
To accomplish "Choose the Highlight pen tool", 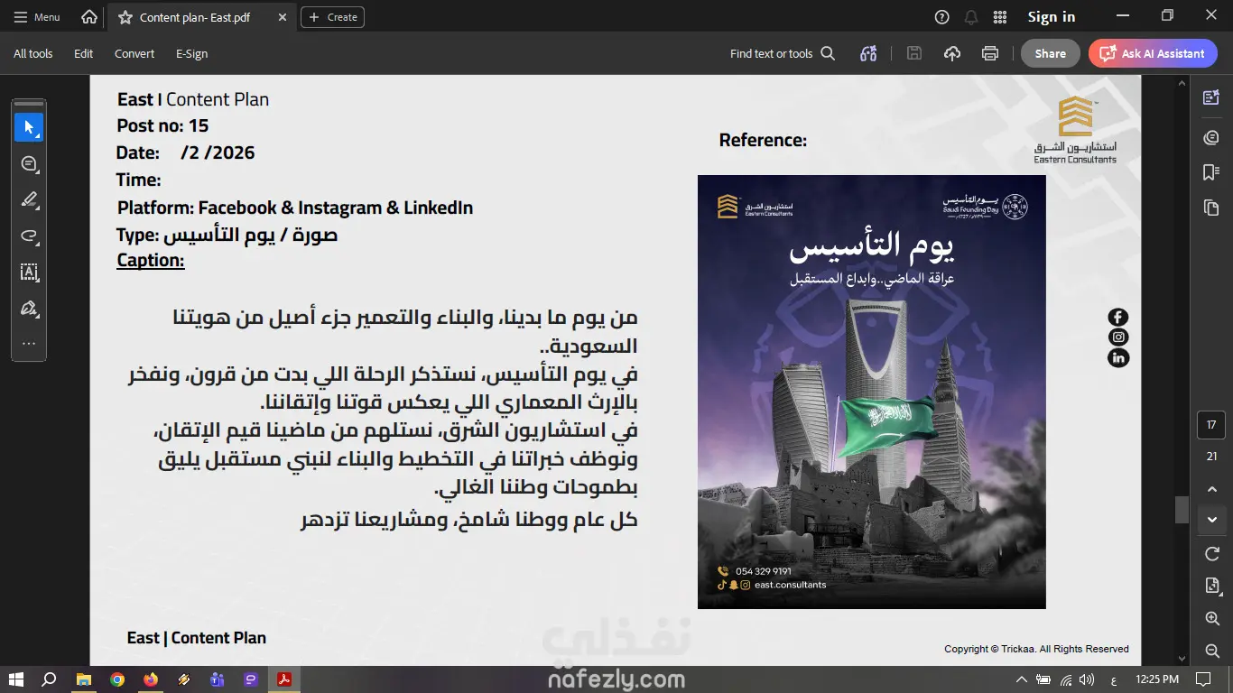I will (29, 199).
